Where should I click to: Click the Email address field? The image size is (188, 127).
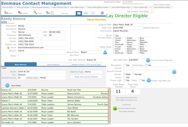[x=42, y=47]
